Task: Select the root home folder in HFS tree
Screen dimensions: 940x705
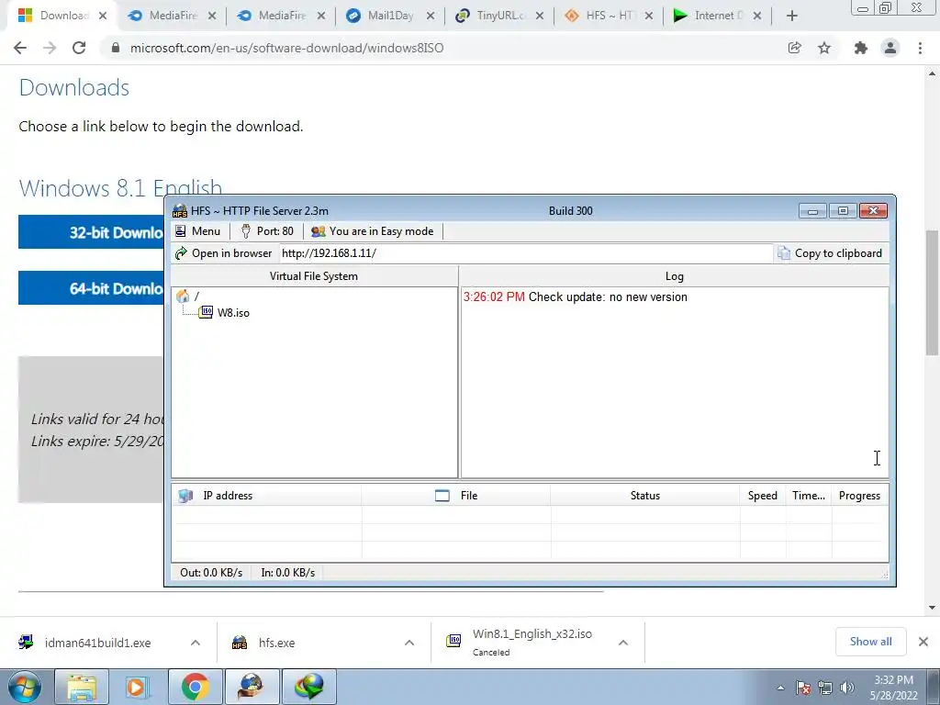Action: click(x=187, y=297)
